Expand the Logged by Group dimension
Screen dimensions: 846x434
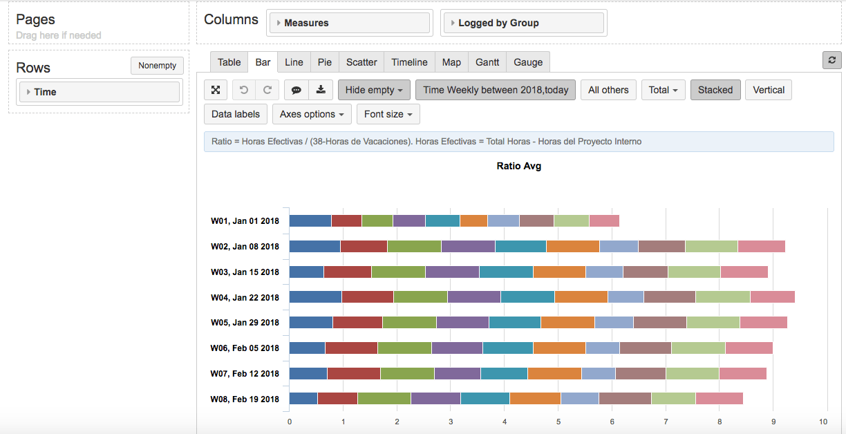coord(453,23)
